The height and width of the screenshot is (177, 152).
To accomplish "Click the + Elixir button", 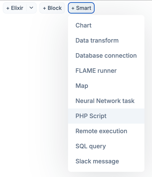I will point(15,8).
